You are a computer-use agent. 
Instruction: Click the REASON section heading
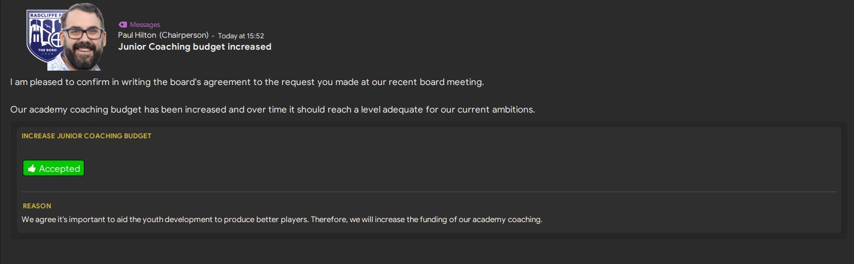(x=37, y=206)
